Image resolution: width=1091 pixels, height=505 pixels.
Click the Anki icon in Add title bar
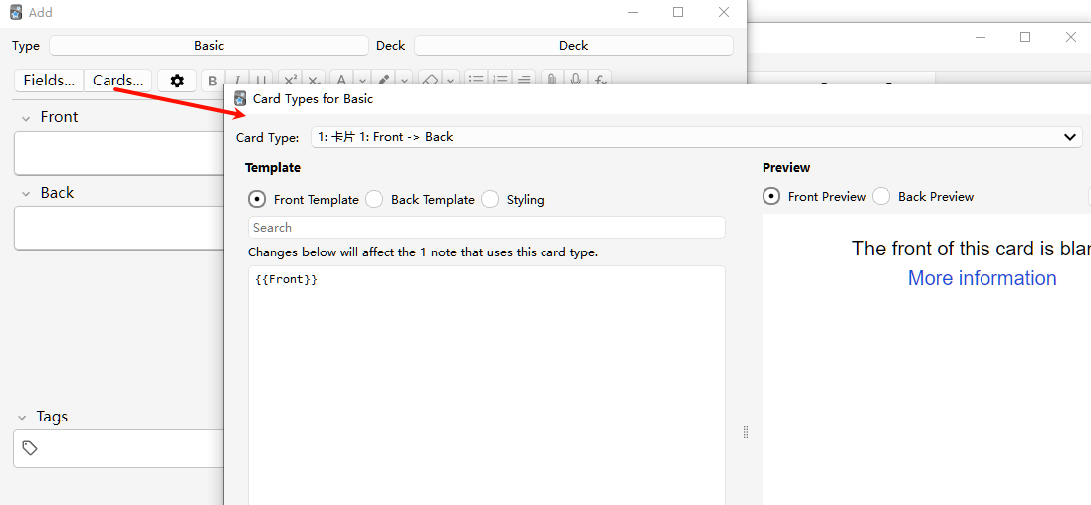16,13
